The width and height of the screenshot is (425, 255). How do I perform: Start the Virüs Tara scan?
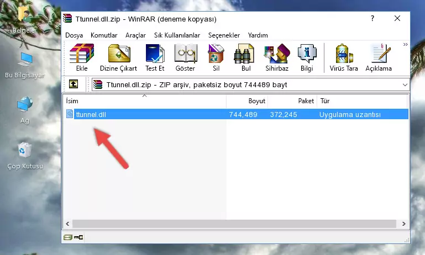[344, 57]
